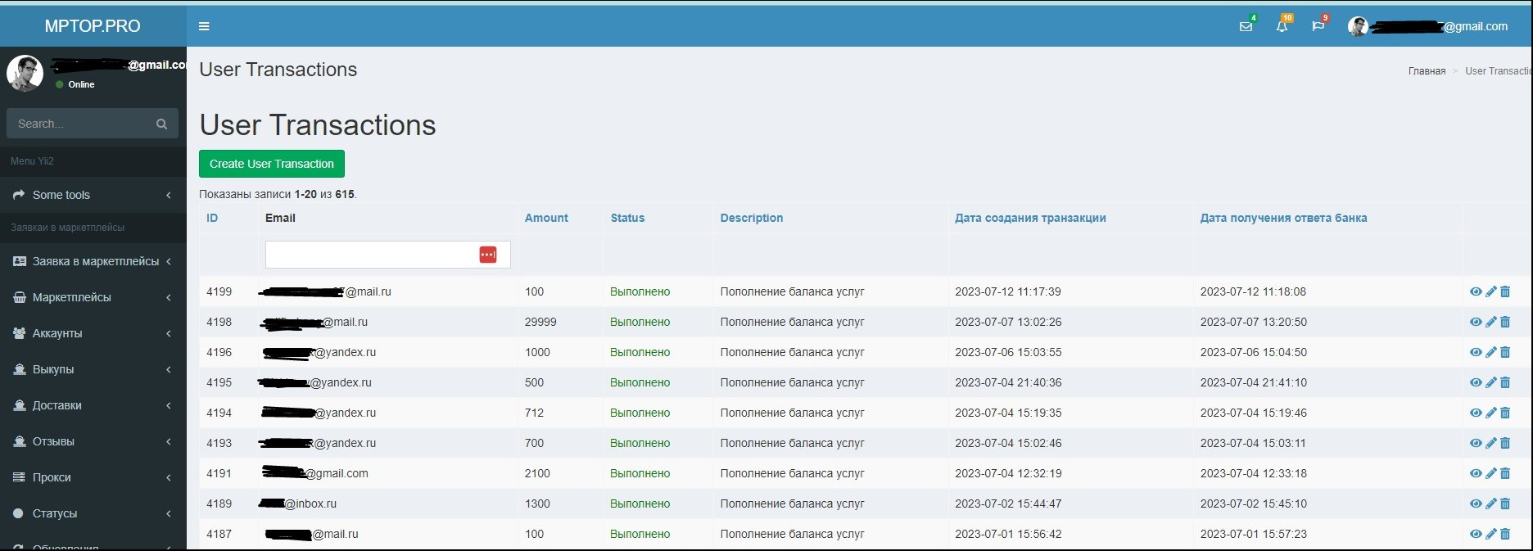This screenshot has width=1533, height=551.
Task: Delete transaction 4191 with trash icon
Action: pyautogui.click(x=1505, y=473)
